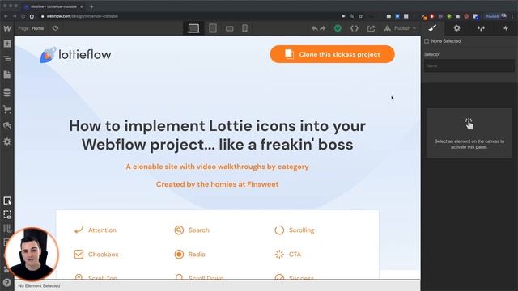The image size is (518, 291).
Task: Toggle the element edge selection tool
Action: click(x=7, y=200)
